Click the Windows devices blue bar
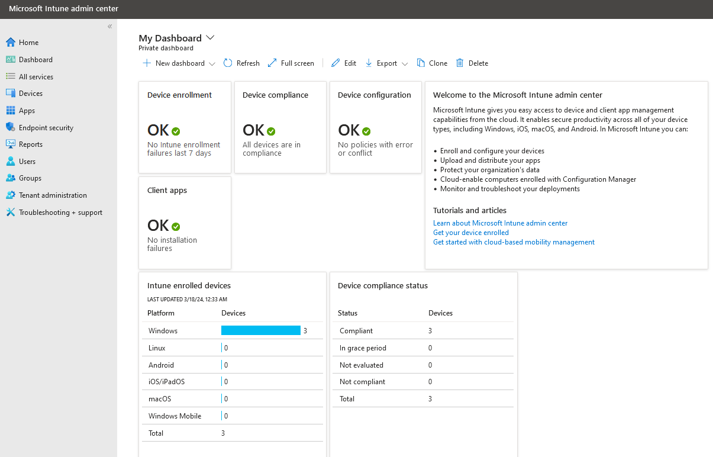Image resolution: width=713 pixels, height=457 pixels. click(x=260, y=330)
